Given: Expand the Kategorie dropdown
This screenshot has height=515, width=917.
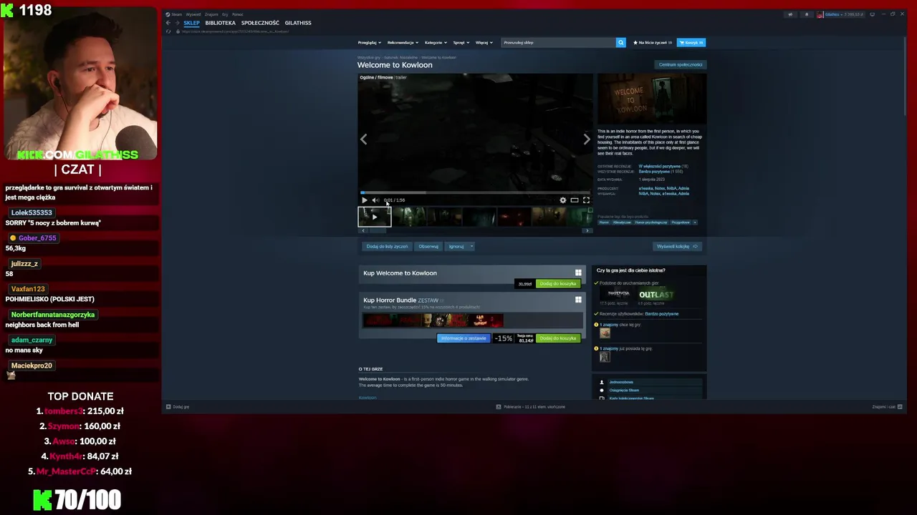Looking at the screenshot, I should (x=435, y=42).
